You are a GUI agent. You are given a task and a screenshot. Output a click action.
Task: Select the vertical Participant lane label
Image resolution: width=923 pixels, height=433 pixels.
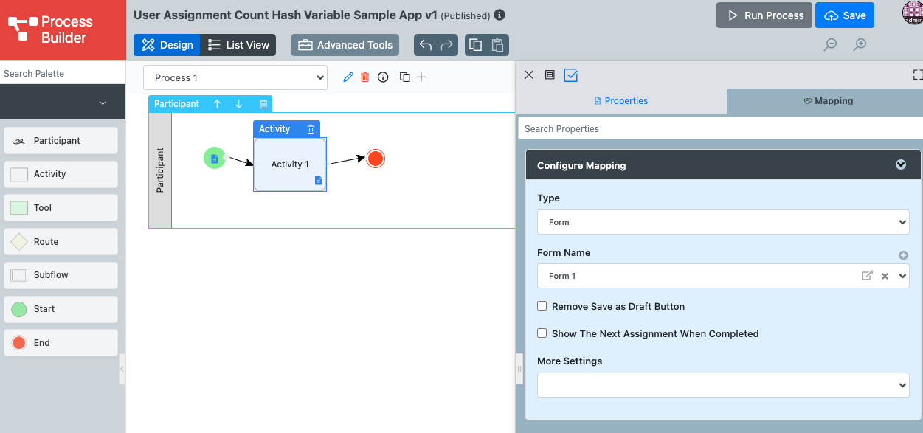(160, 170)
